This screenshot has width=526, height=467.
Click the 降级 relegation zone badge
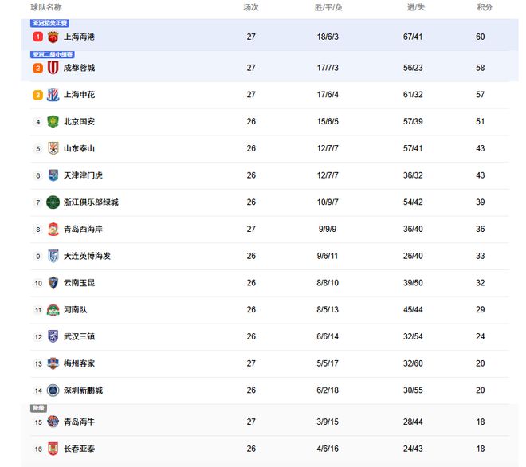(x=38, y=408)
